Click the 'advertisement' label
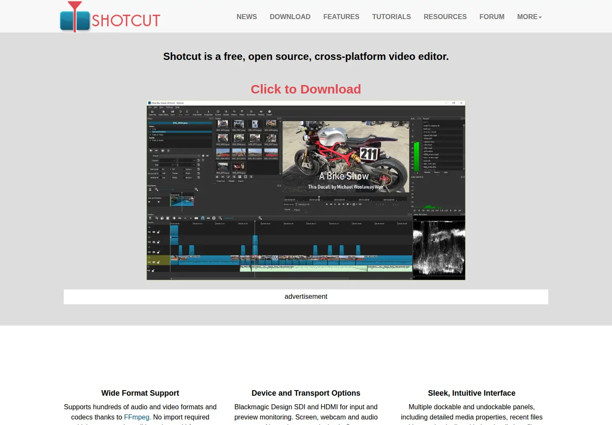 (x=306, y=297)
